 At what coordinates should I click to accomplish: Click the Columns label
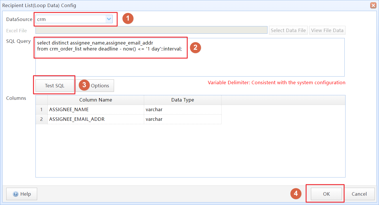[x=16, y=98]
